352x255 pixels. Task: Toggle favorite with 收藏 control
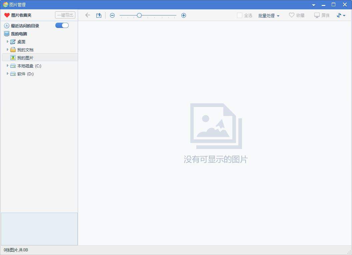tap(296, 15)
